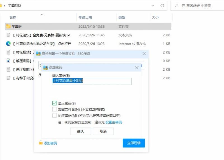This screenshot has height=160, width=224.
Task: Click the 确认 button
Action: (x=80, y=131)
